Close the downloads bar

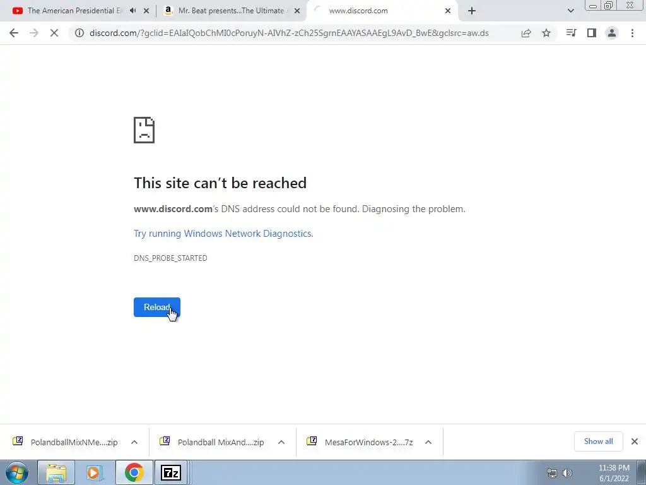(635, 441)
